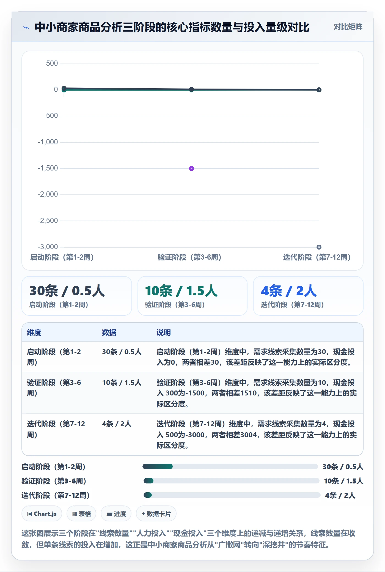Click the 迭代阶段 table row dimension cell

pos(59,435)
